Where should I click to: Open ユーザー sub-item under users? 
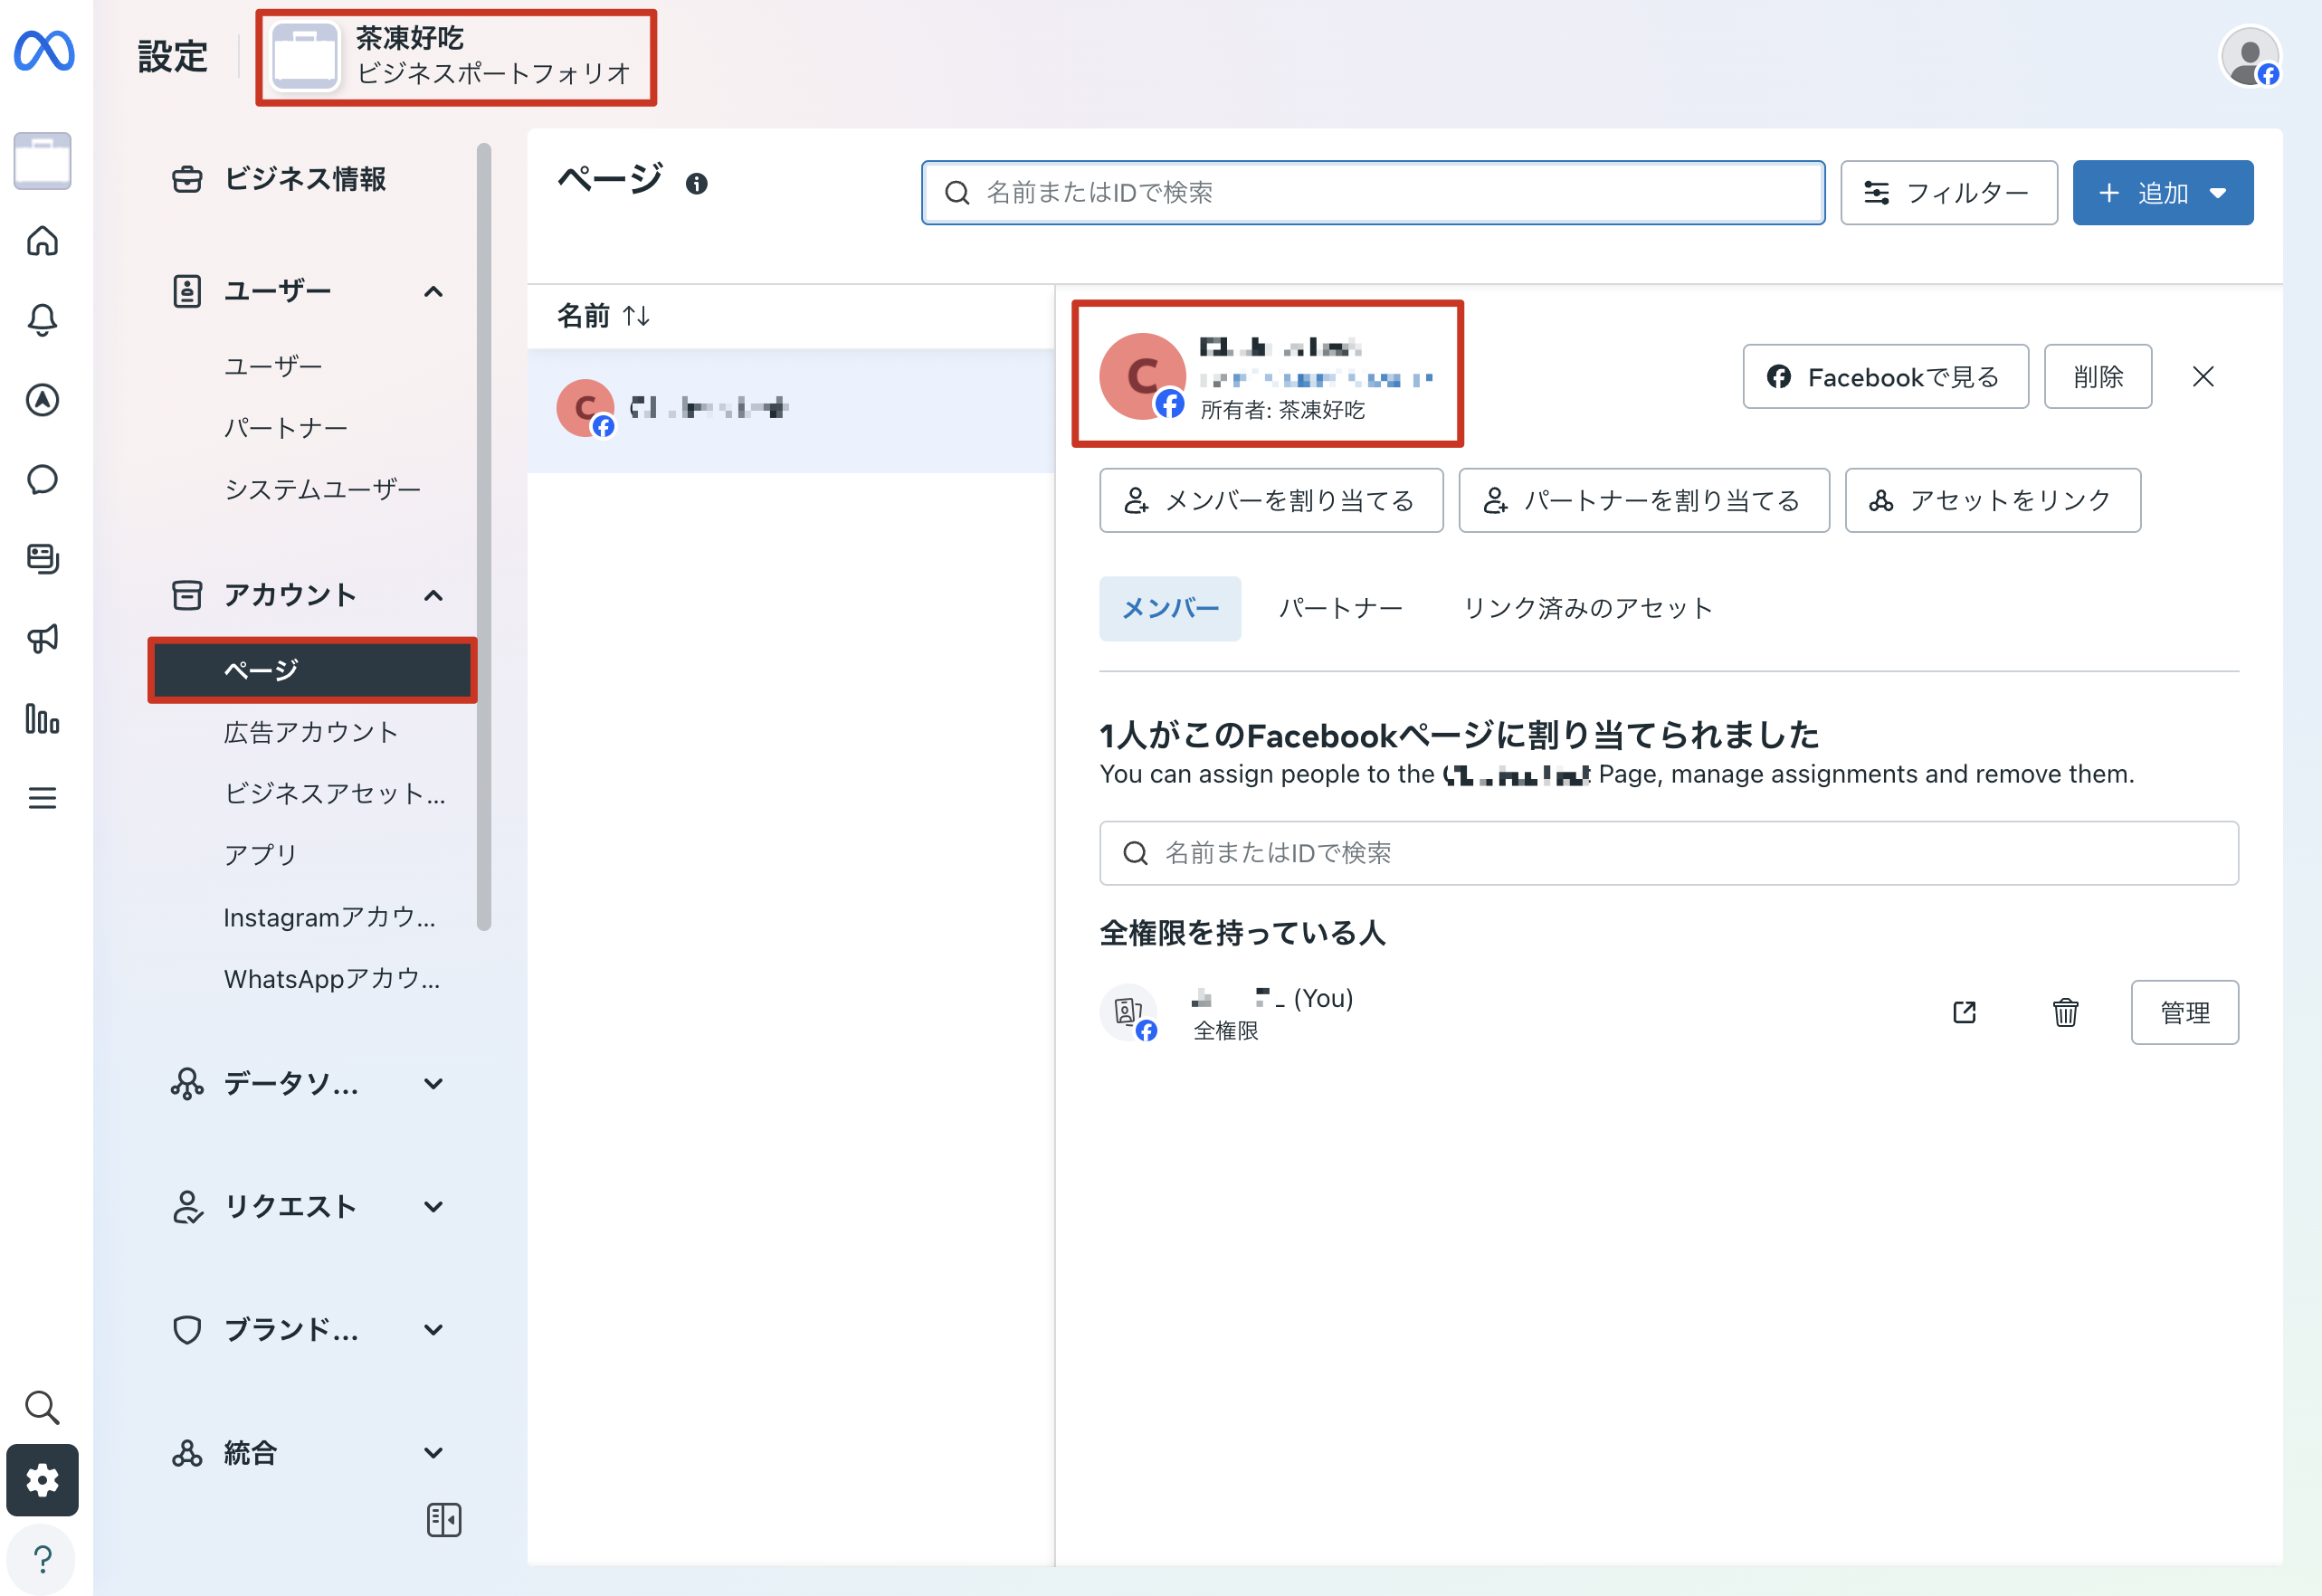pyautogui.click(x=273, y=367)
